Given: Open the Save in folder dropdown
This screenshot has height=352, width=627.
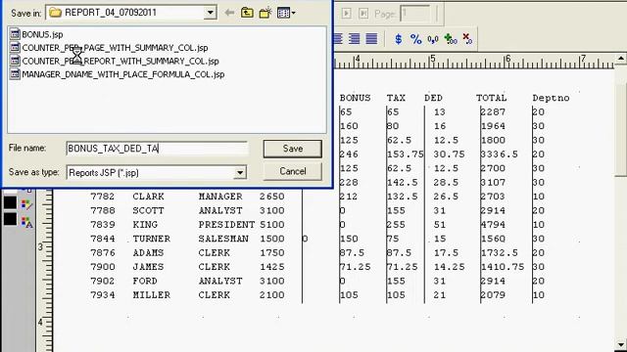Looking at the screenshot, I should [x=210, y=13].
